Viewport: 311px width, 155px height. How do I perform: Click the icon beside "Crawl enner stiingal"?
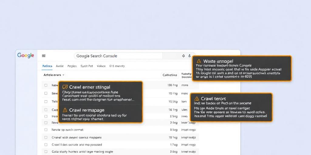pos(65,87)
